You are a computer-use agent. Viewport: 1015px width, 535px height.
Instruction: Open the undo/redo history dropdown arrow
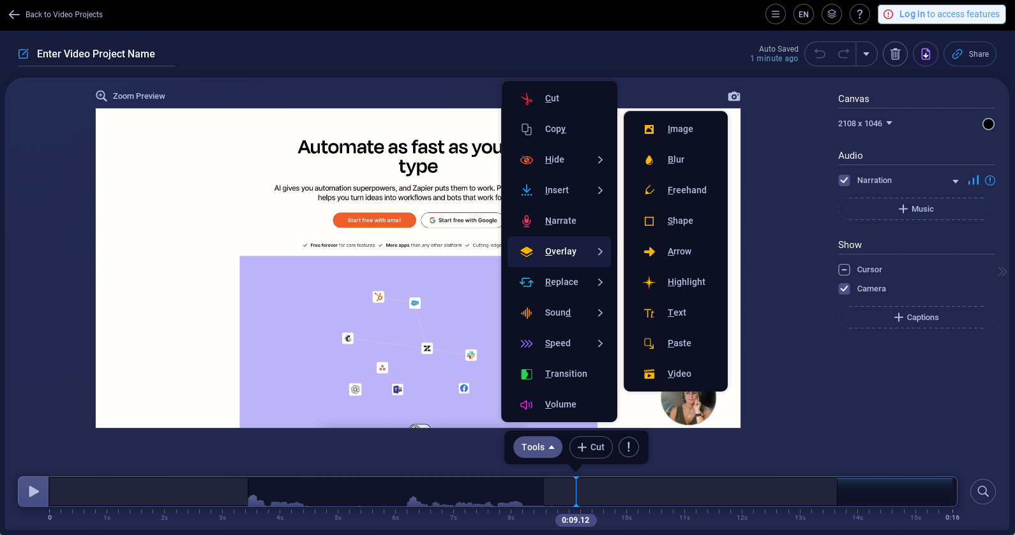[866, 54]
